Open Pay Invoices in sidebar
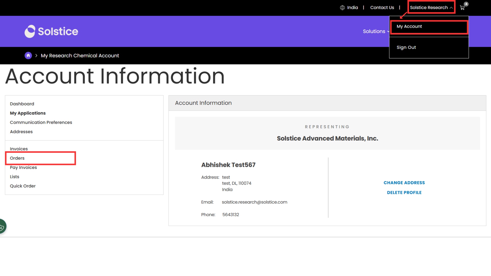 [x=23, y=167]
